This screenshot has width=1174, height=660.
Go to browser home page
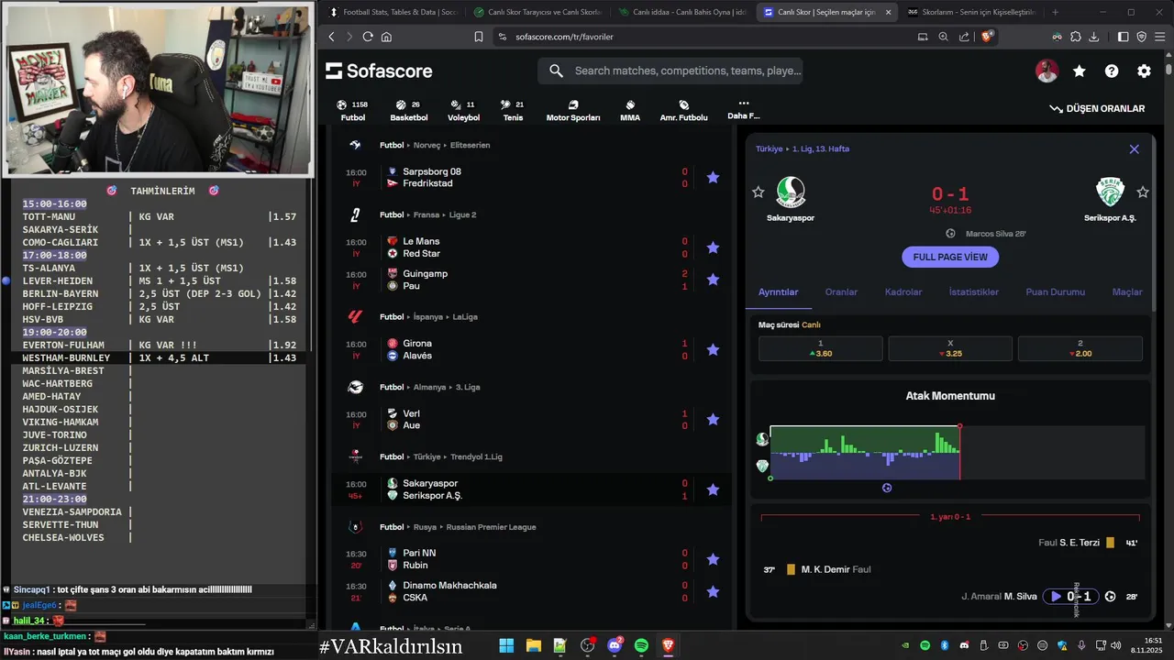tap(386, 37)
